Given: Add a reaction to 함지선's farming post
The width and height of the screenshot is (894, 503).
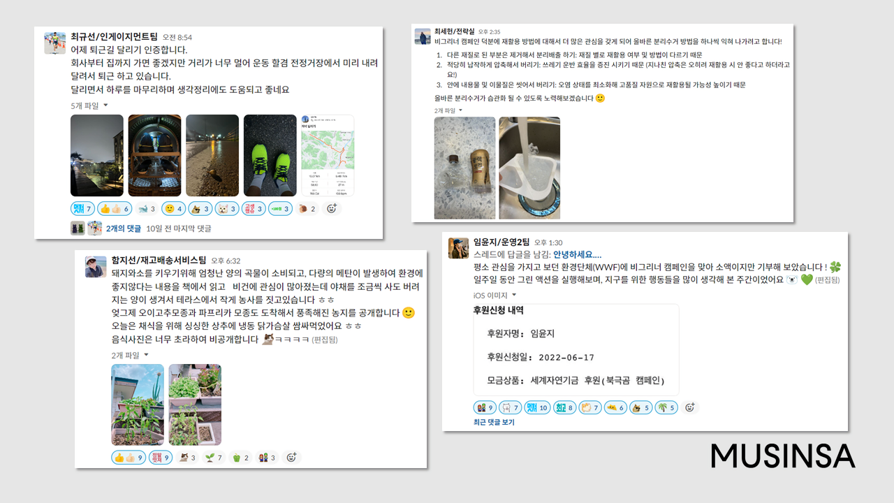Looking at the screenshot, I should point(292,458).
